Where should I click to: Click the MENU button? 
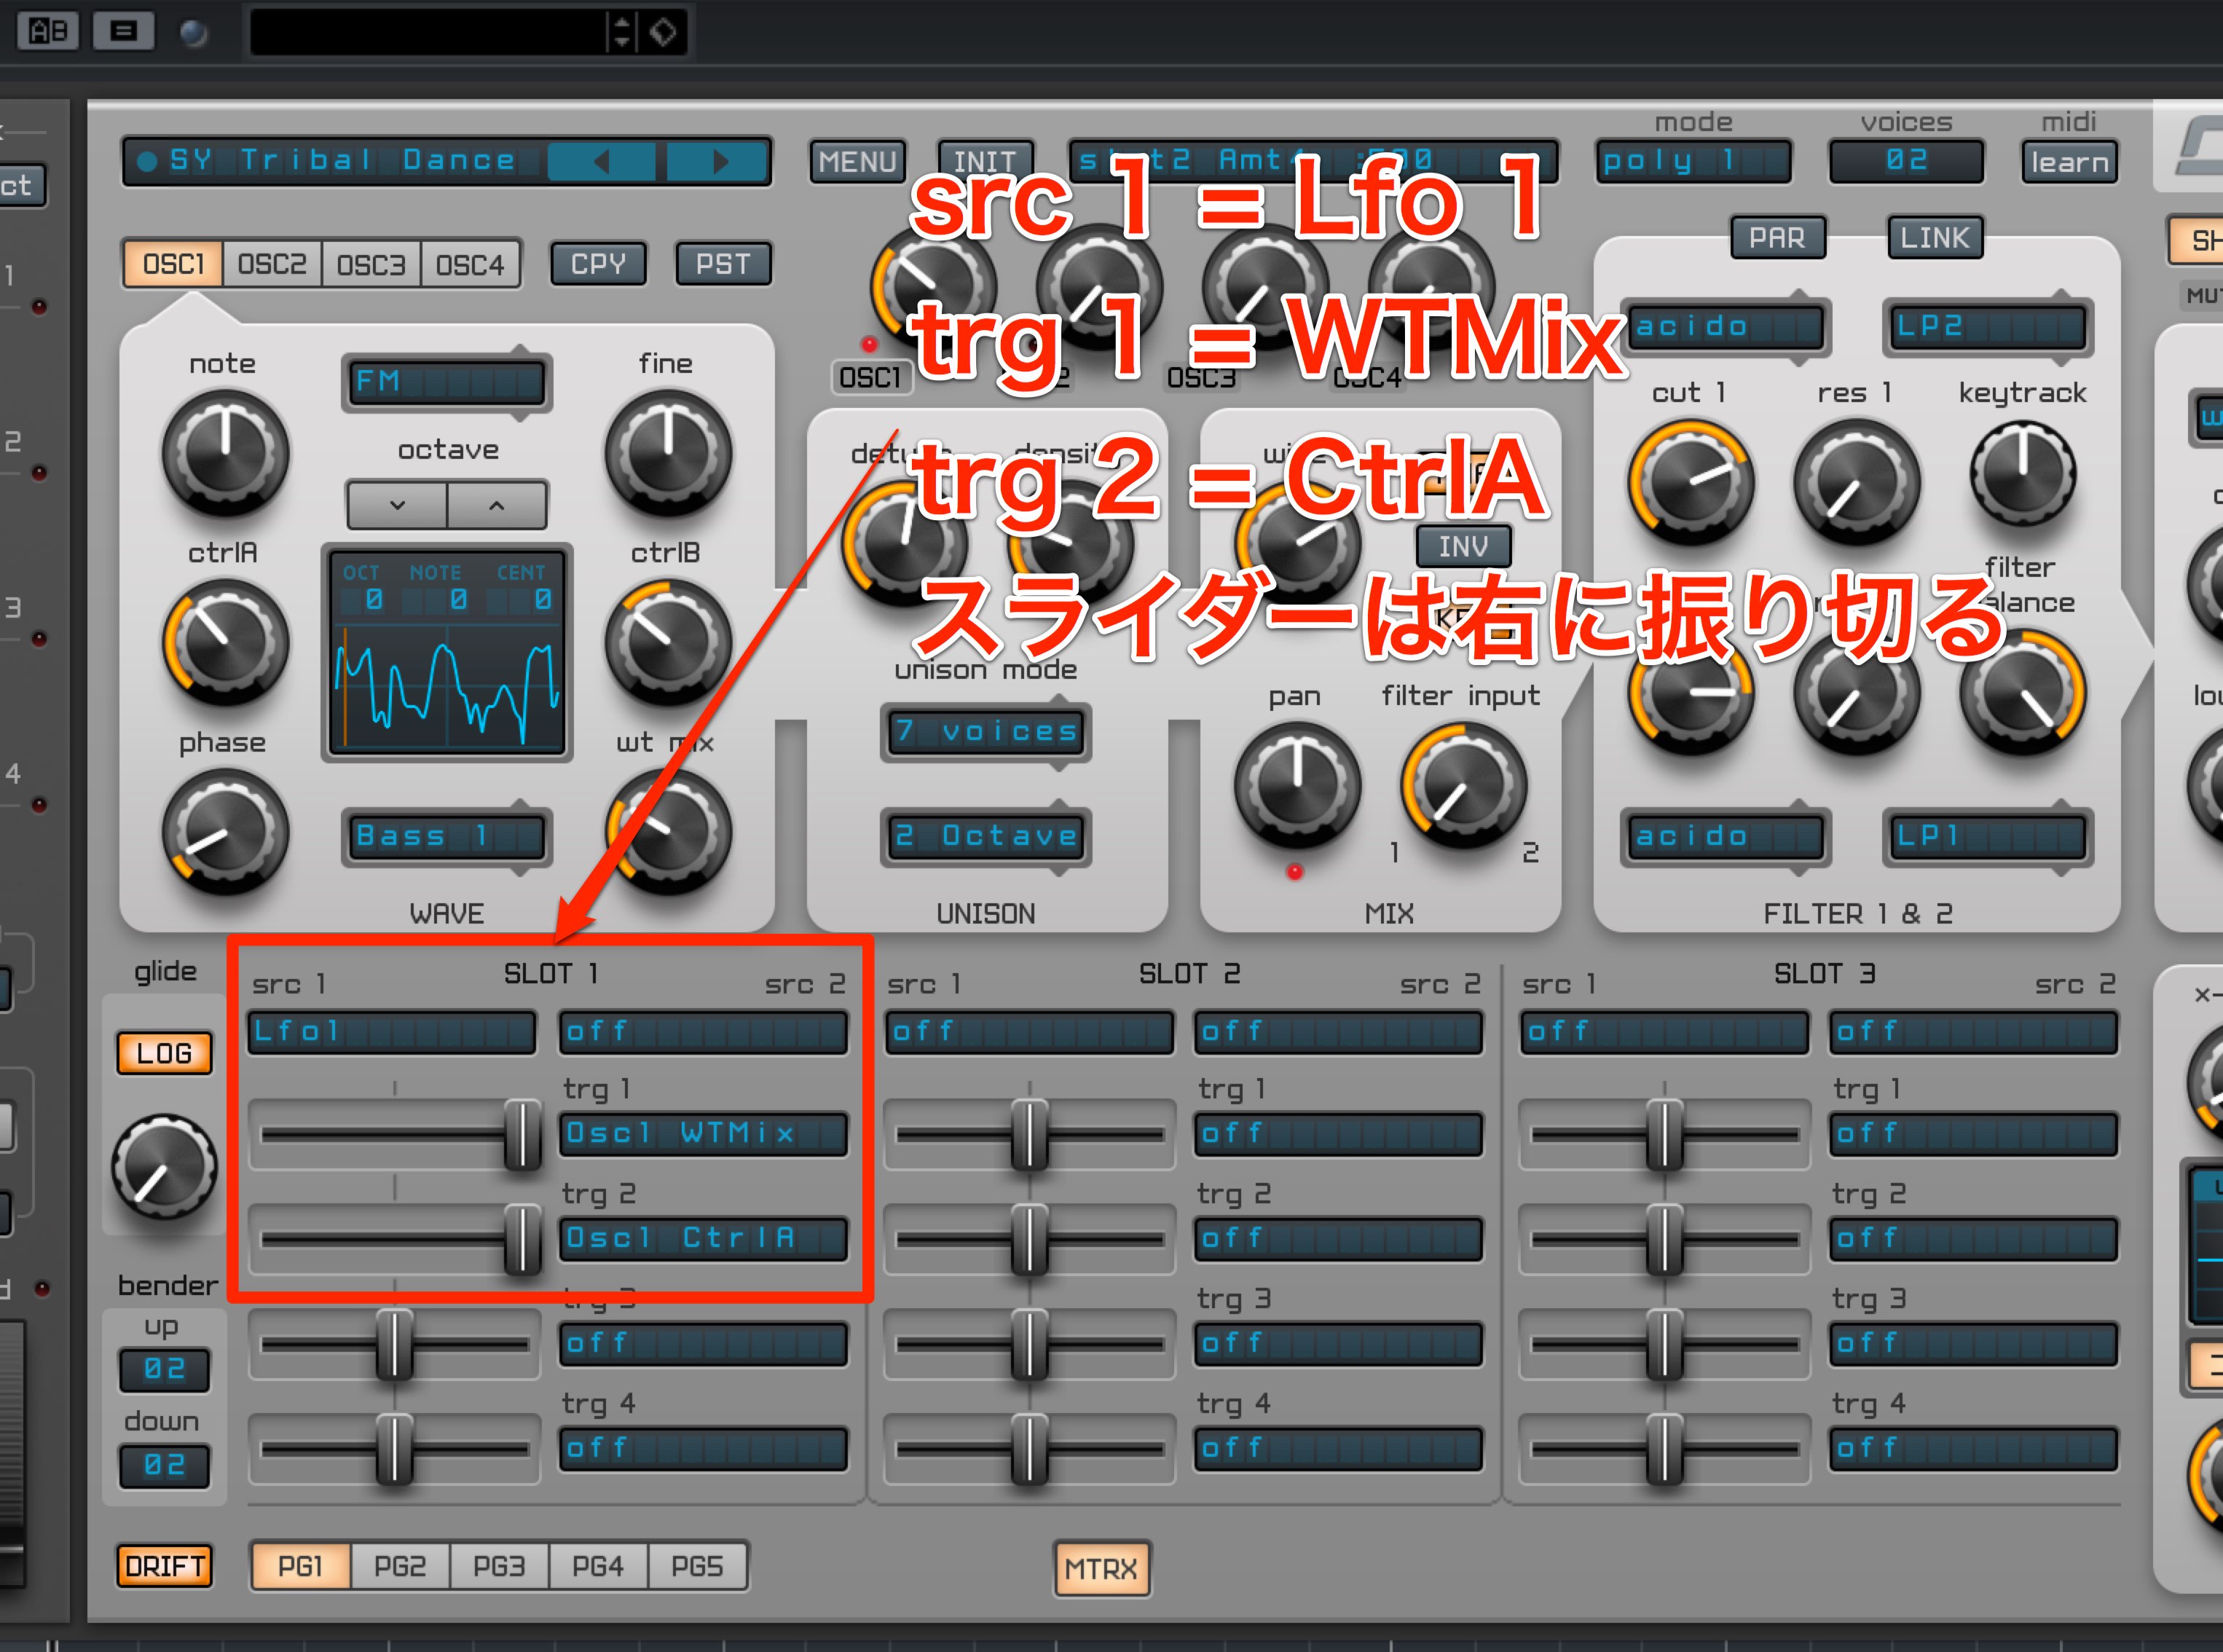click(857, 161)
